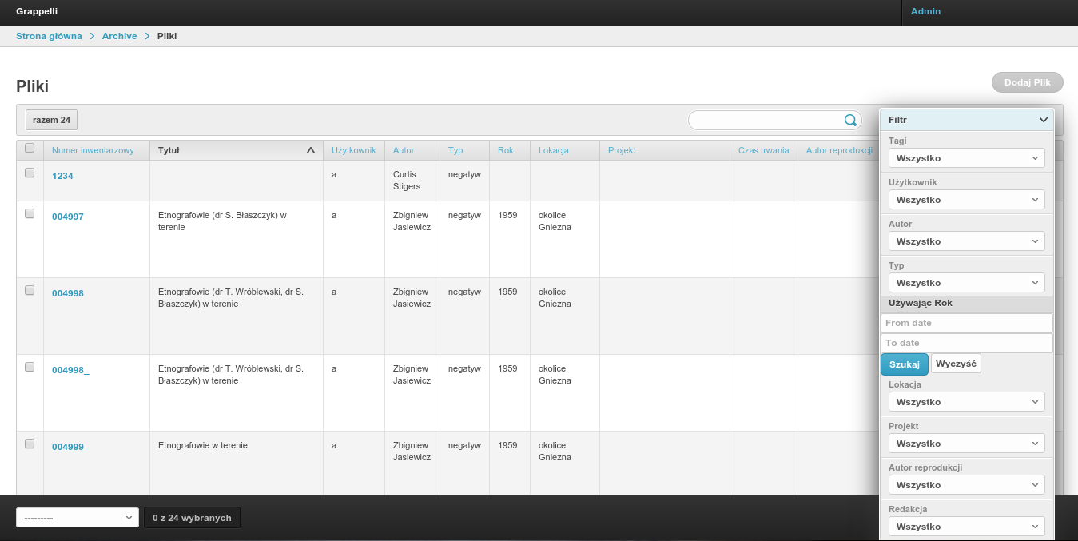Open record 004999
The width and height of the screenshot is (1078, 541).
(68, 447)
